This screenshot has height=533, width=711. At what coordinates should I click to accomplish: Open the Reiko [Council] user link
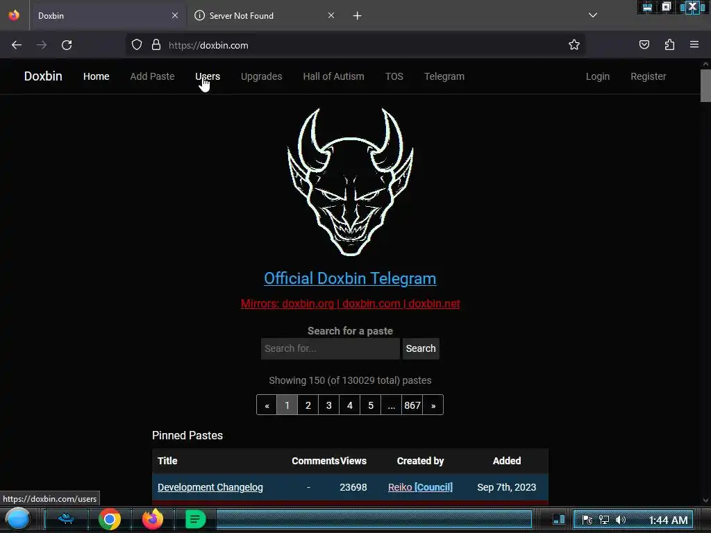point(420,487)
